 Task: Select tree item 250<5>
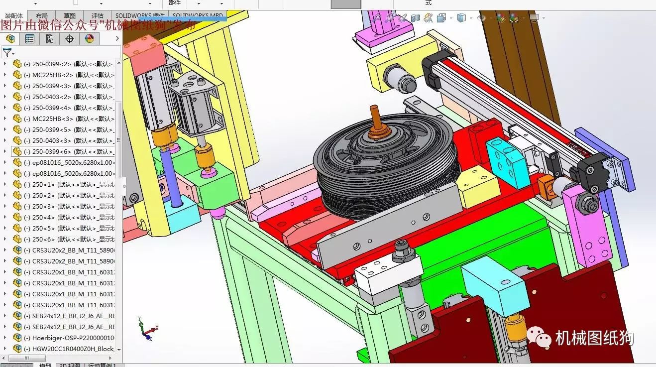[x=68, y=228]
